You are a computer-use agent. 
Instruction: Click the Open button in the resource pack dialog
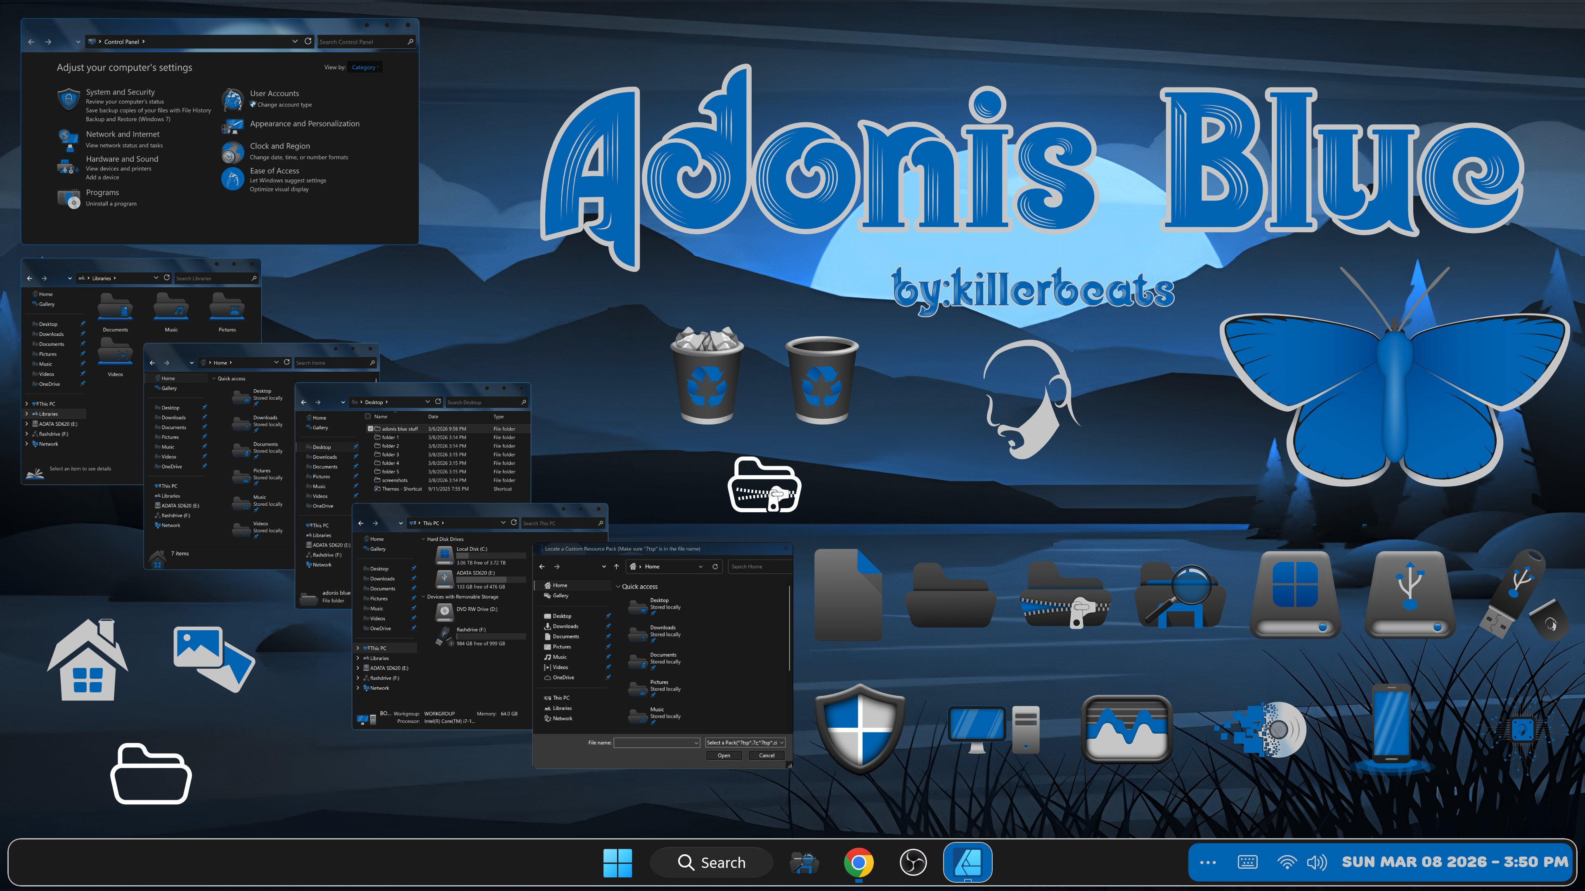pos(724,755)
